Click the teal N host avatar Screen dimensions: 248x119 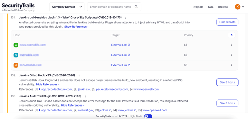tap(16, 55)
